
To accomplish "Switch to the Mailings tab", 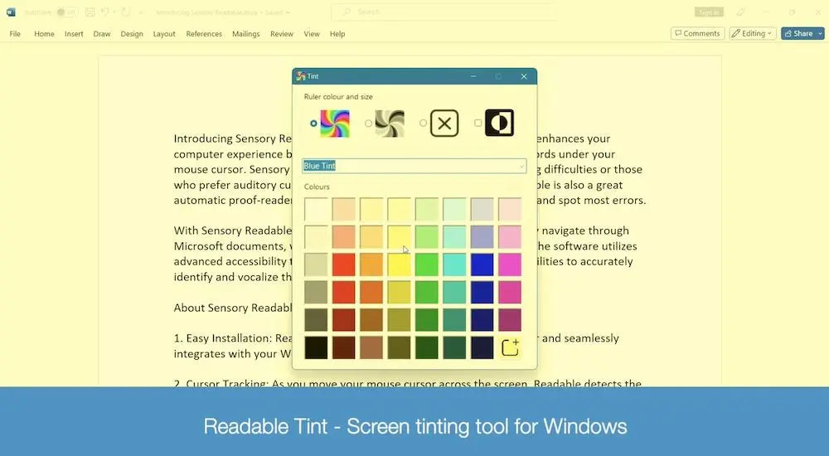I will click(x=246, y=34).
